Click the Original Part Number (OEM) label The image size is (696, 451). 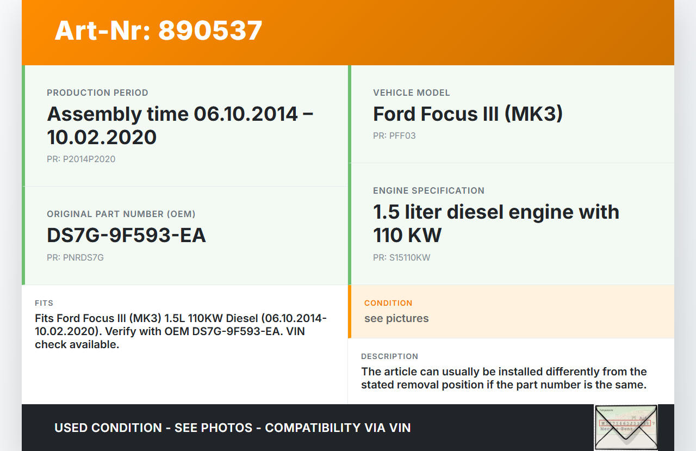pyautogui.click(x=121, y=214)
